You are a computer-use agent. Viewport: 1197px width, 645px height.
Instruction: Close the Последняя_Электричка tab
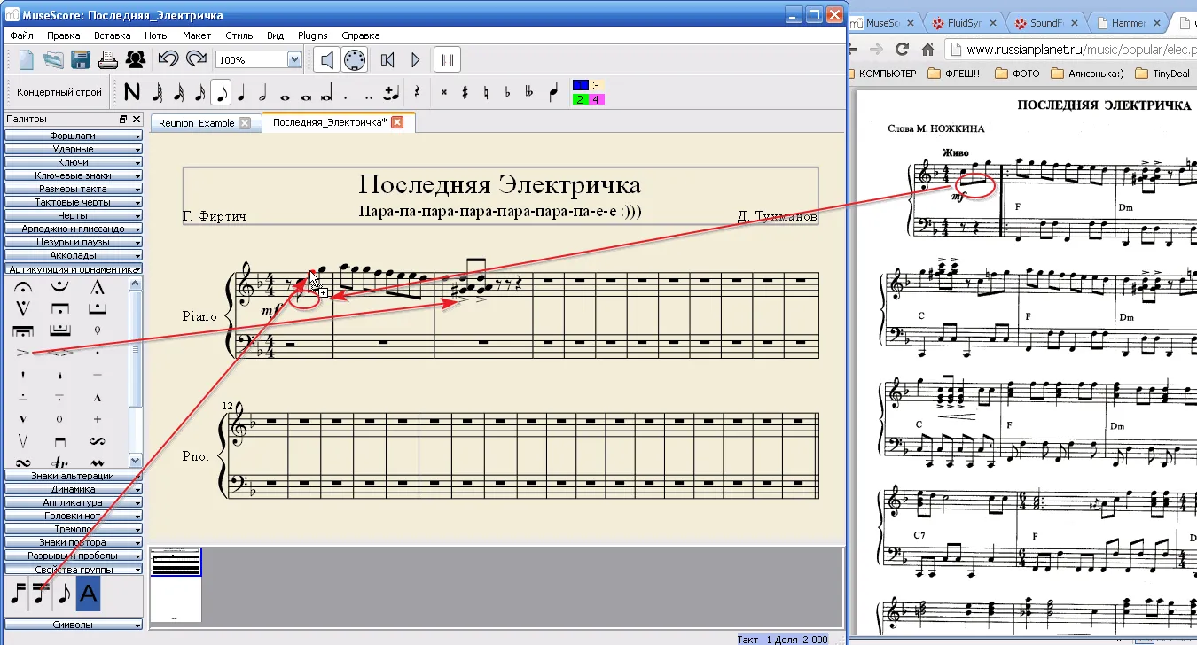point(397,122)
